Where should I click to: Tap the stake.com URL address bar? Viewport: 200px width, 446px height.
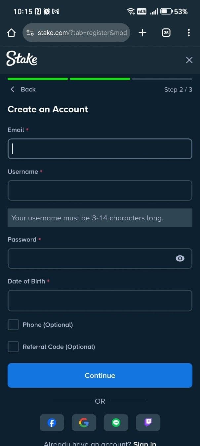83,33
